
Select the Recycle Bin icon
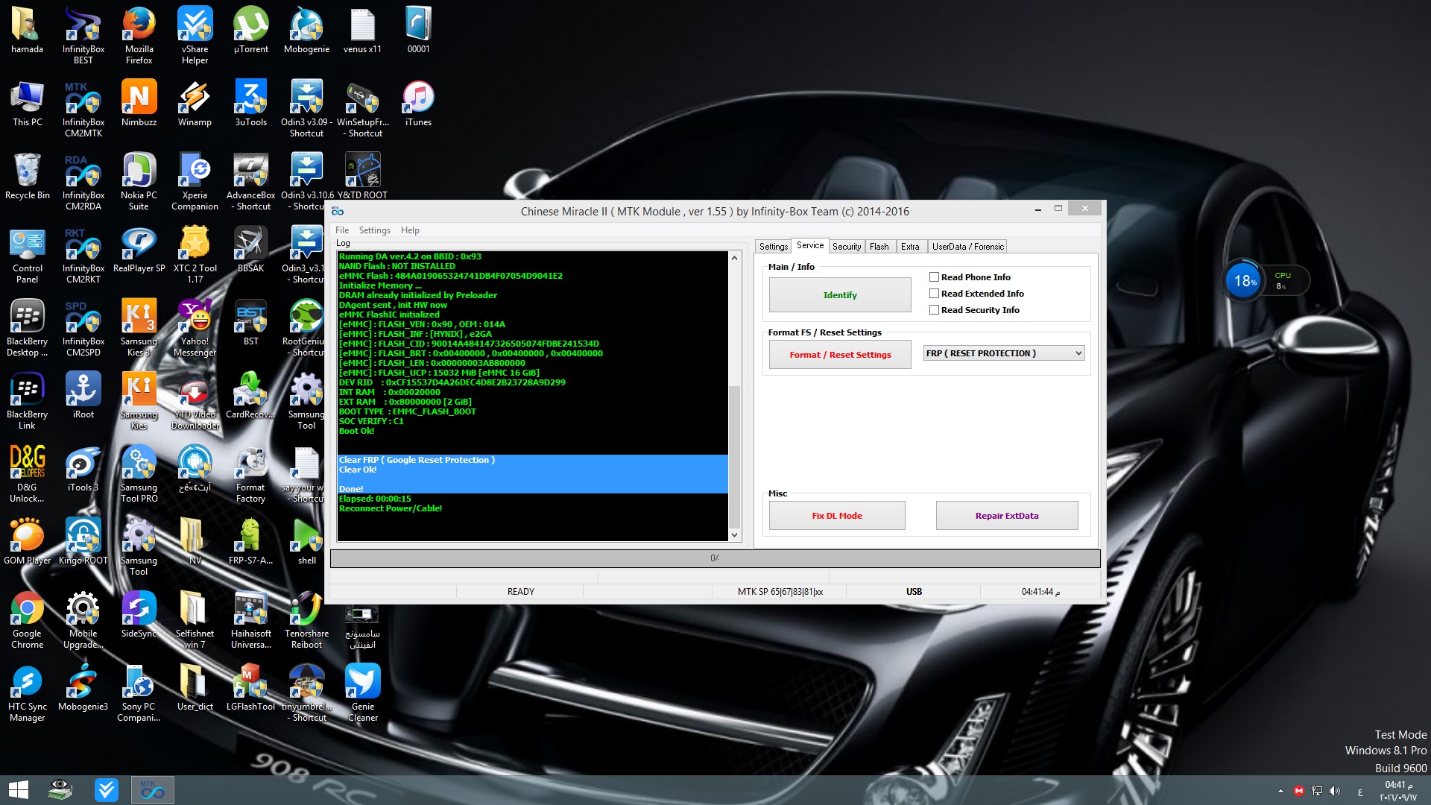tap(28, 176)
